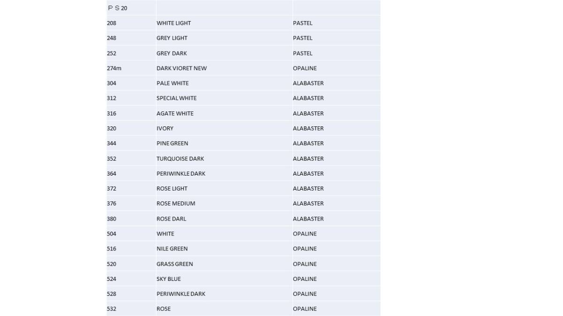Click the "WHITE LIGHT" color name cell

[x=174, y=23]
